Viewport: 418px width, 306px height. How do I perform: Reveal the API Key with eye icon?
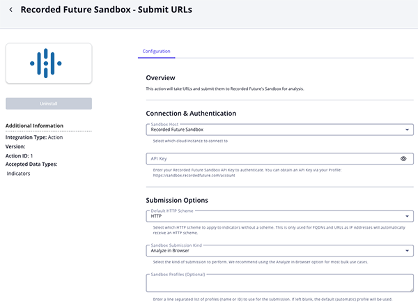tap(403, 159)
